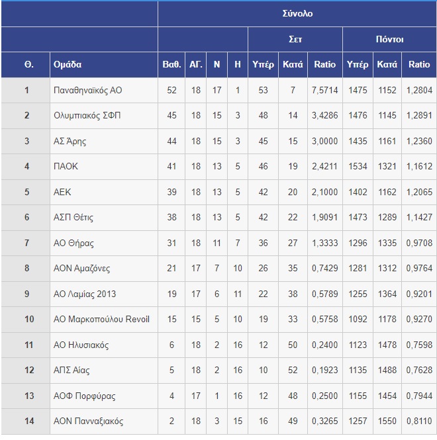Click the Πόντοι group header
Image resolution: width=437 pixels, height=440 pixels.
tap(389, 39)
